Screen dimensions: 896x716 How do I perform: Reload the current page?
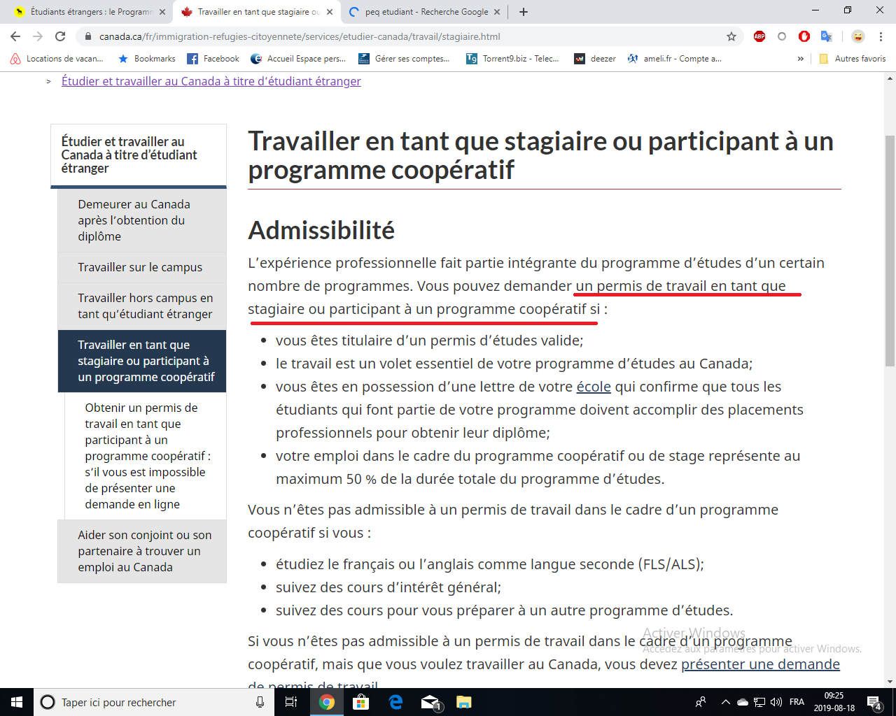click(x=60, y=36)
